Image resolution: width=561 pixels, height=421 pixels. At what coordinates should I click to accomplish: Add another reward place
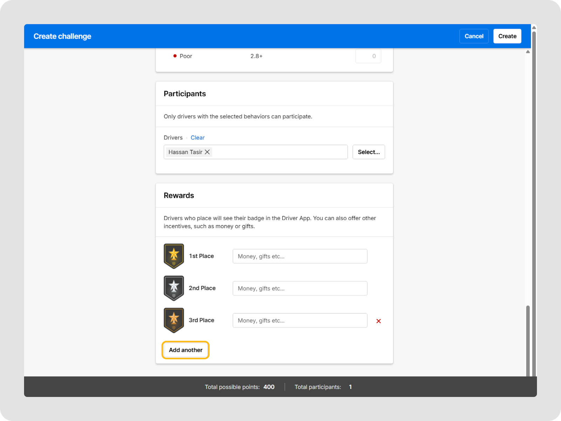(185, 350)
